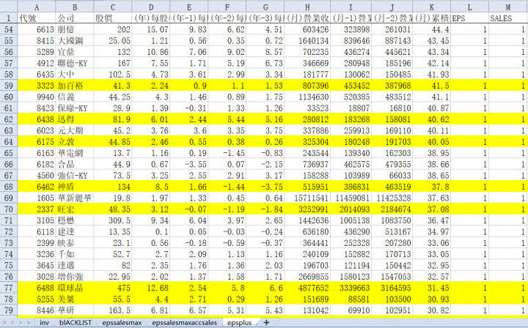Click header cell 股價
Image resolution: width=528 pixels, height=328 pixels.
tap(112, 18)
